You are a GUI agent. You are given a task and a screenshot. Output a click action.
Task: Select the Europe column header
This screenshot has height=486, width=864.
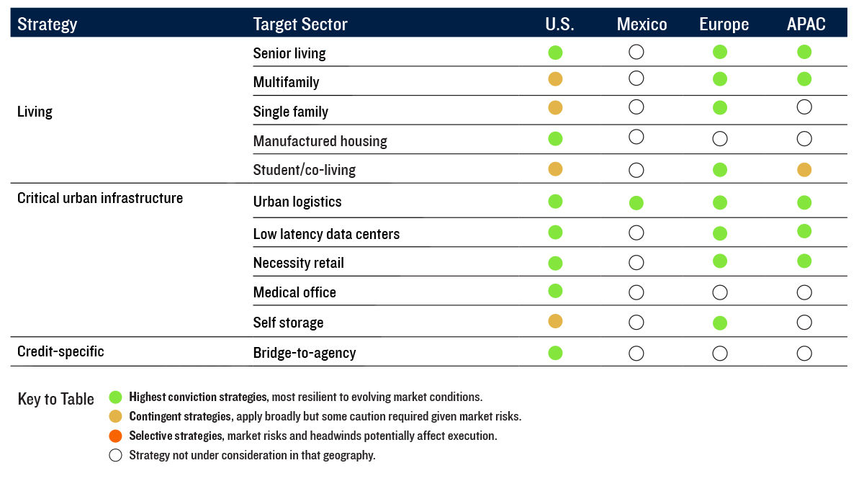724,24
